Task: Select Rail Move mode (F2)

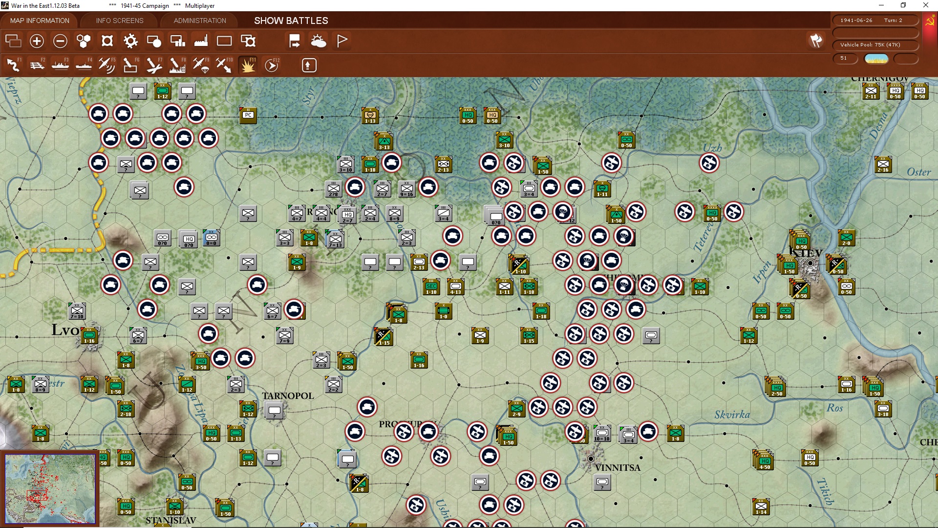Action: [37, 65]
